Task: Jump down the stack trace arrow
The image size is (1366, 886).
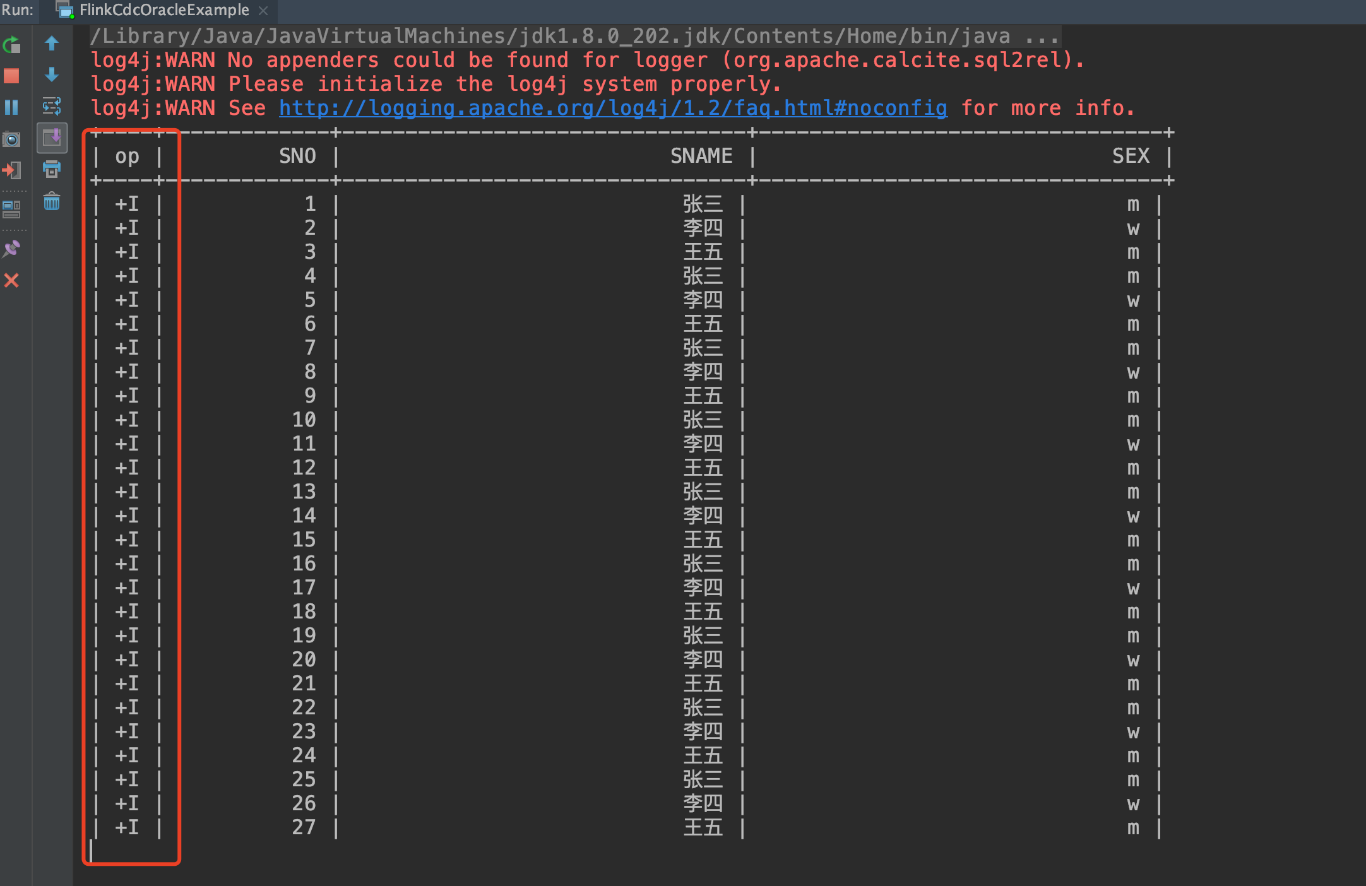Action: (52, 74)
